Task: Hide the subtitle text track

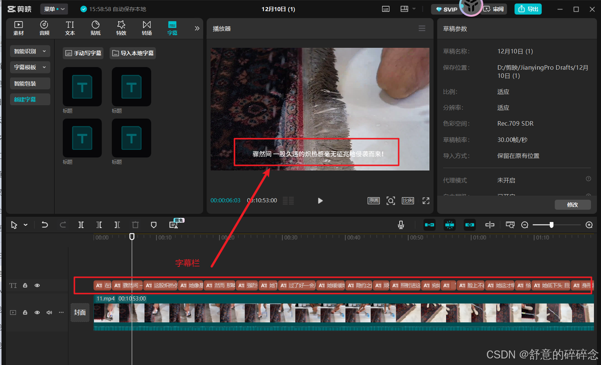Action: 37,285
